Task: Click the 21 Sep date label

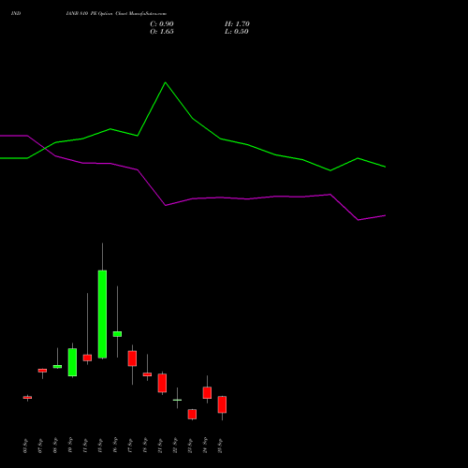Action: coord(160,446)
